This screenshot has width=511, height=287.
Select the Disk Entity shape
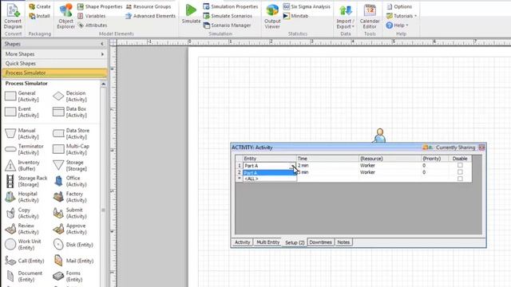coord(73,245)
